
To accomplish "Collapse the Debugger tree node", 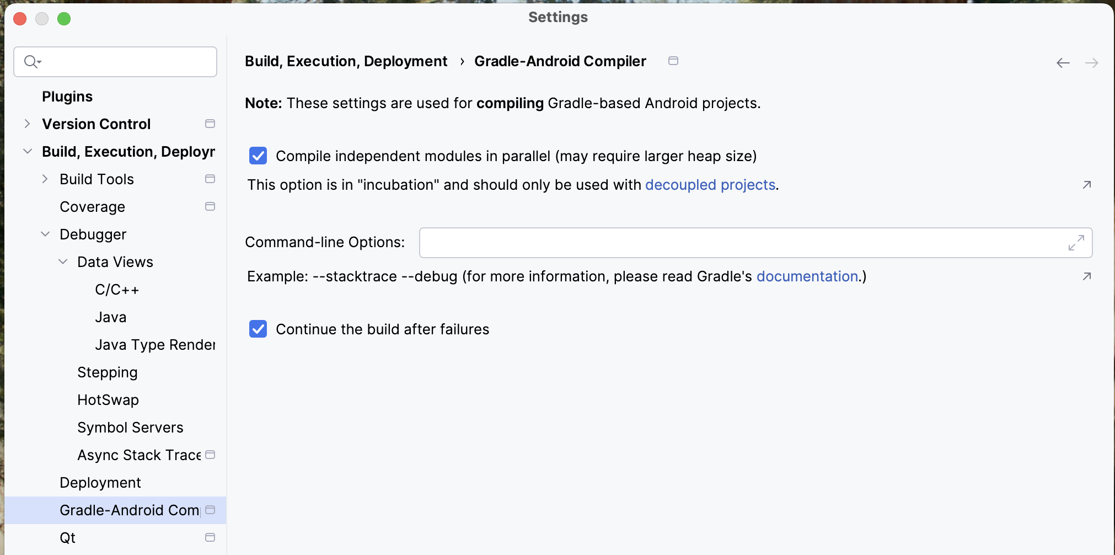I will (45, 234).
